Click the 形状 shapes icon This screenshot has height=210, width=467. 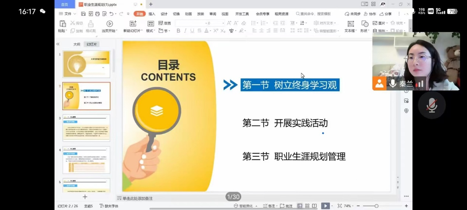(x=365, y=24)
